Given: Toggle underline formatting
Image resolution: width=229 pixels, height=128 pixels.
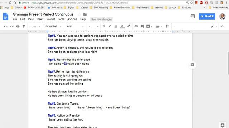Looking at the screenshot, I should tap(116, 26).
